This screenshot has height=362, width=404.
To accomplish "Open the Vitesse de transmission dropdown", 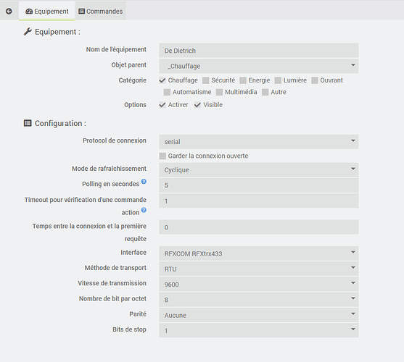I will 259,285.
